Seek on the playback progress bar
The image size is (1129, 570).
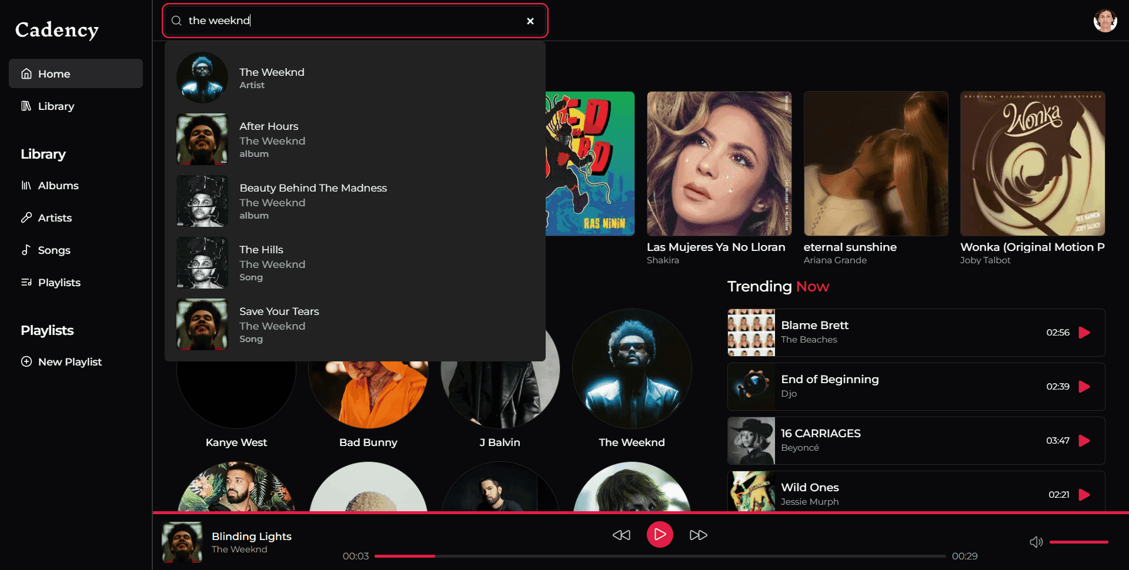[660, 556]
